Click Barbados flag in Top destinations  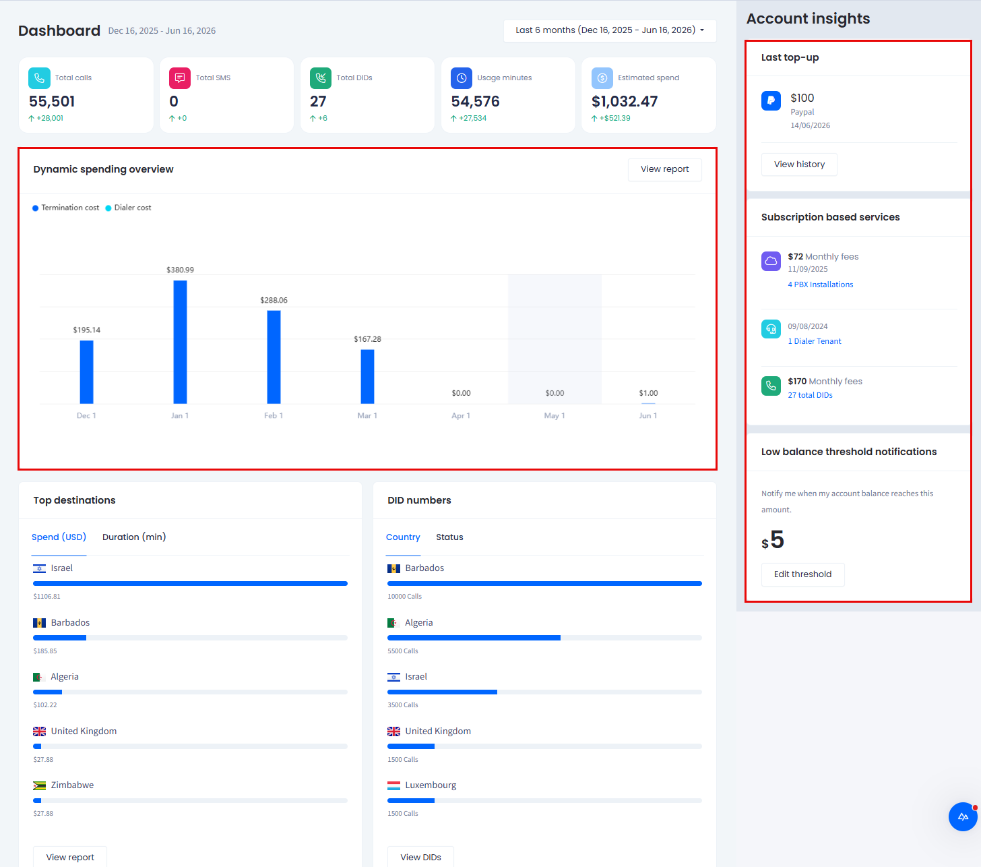pyautogui.click(x=40, y=623)
